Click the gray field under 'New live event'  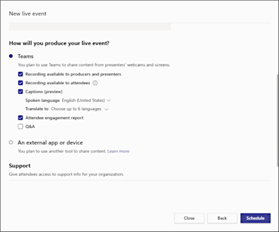click(90, 27)
